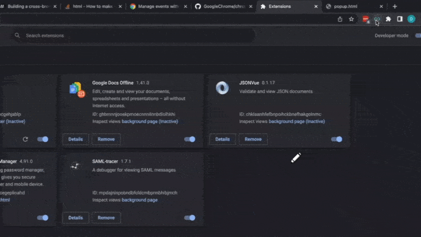Open a new tab with the plus button

[x=395, y=6]
